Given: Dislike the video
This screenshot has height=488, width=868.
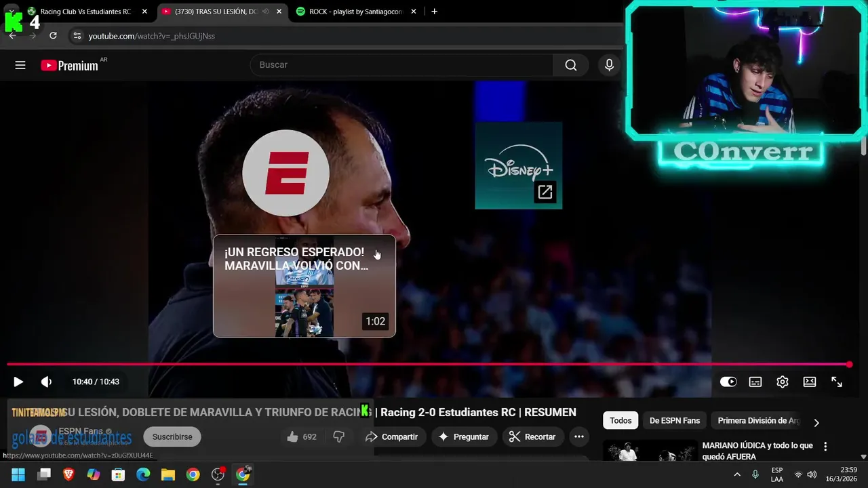Looking at the screenshot, I should click(339, 437).
